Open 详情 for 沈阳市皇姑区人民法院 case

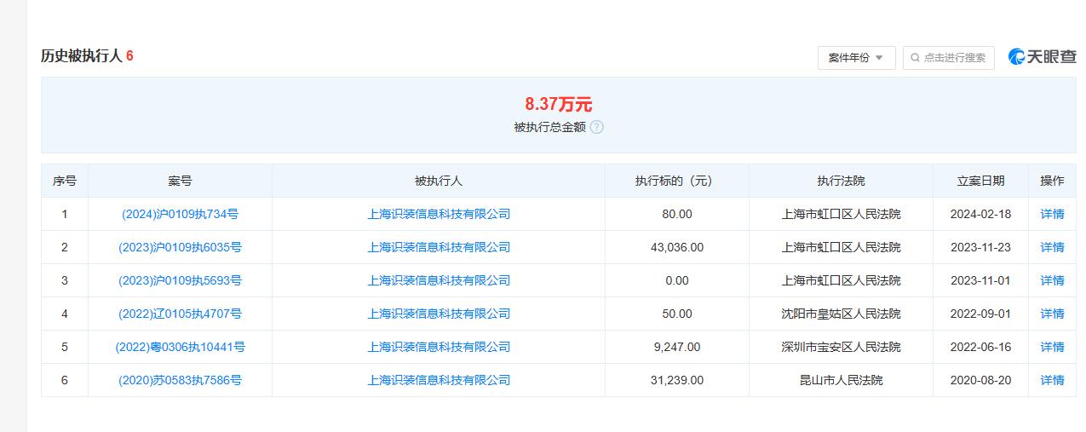tap(1052, 314)
